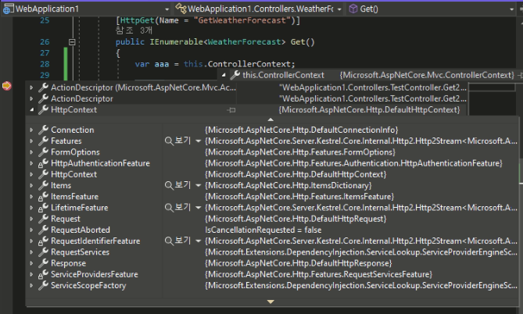Expand the Request property
Screen dimensions: 523x314
tap(31, 219)
